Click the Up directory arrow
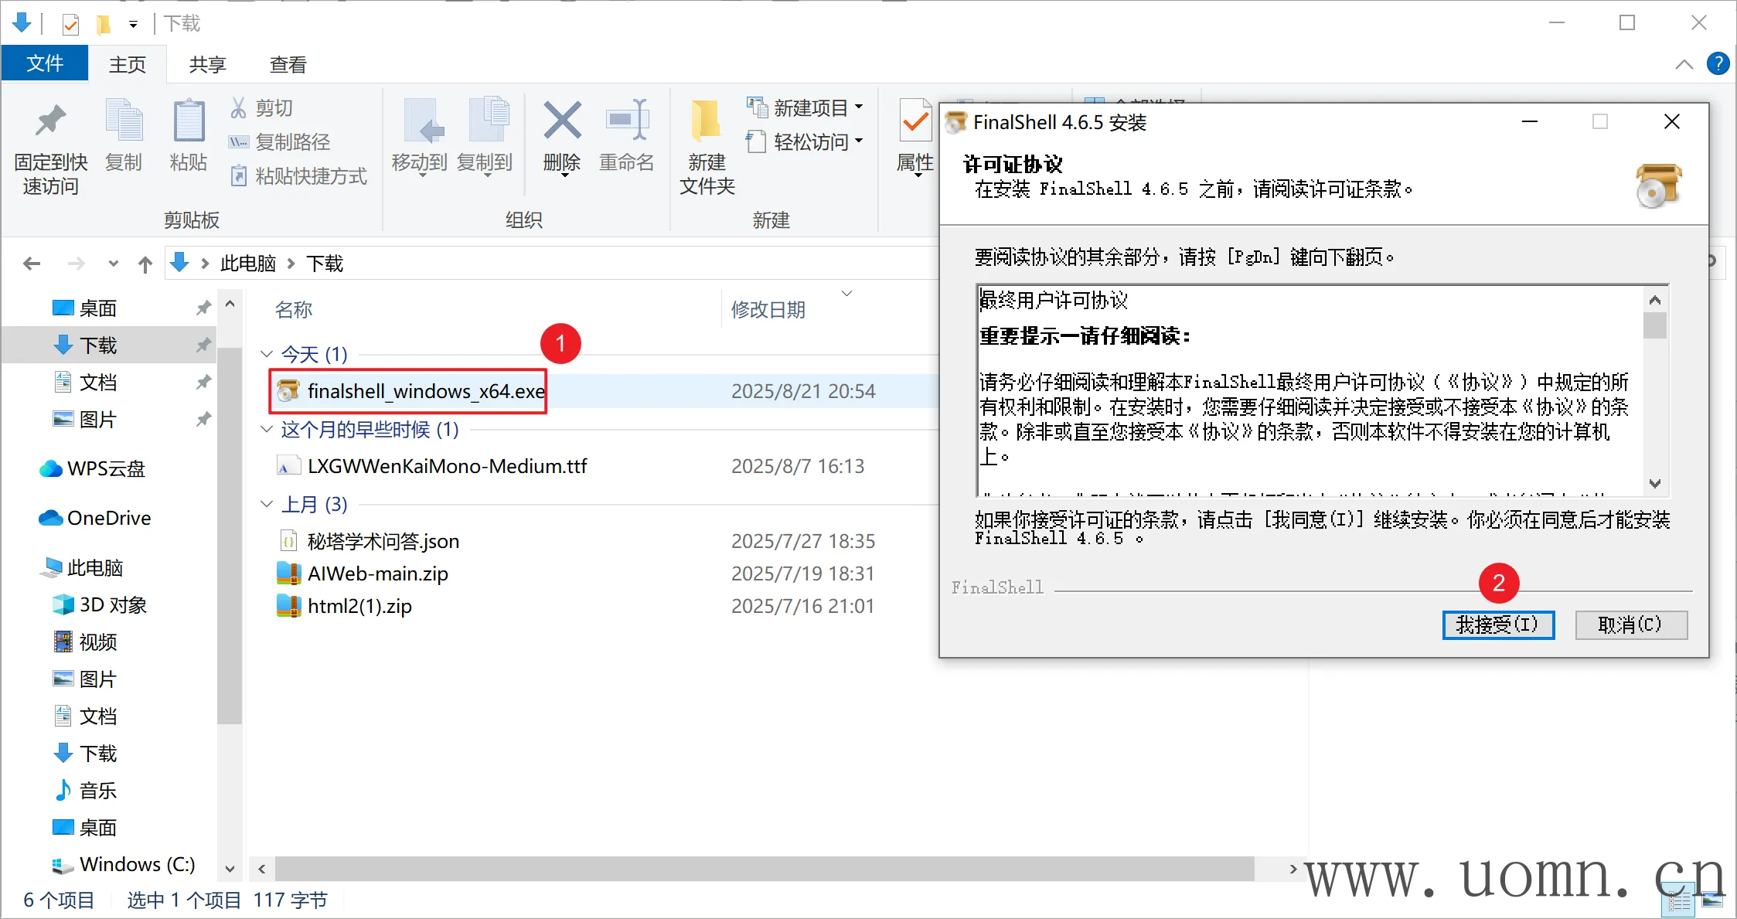The height and width of the screenshot is (919, 1737). click(x=145, y=264)
